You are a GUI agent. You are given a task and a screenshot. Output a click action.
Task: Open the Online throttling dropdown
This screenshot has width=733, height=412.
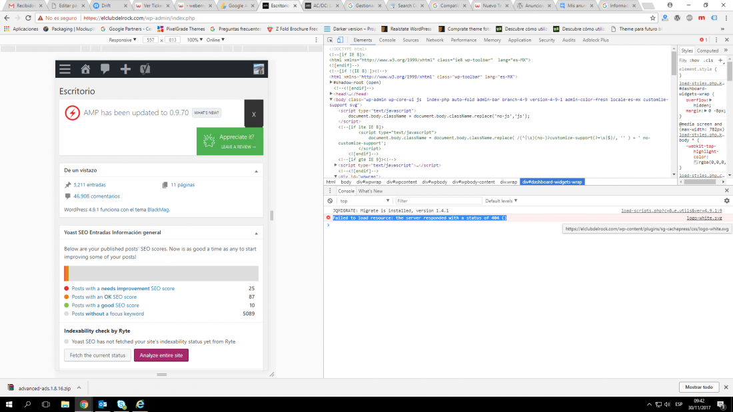click(215, 40)
